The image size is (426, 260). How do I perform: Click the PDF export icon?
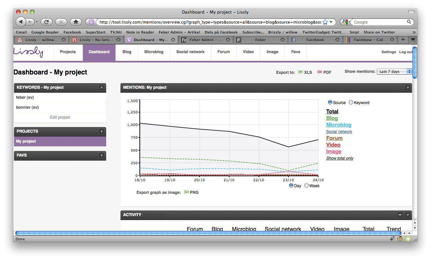319,72
